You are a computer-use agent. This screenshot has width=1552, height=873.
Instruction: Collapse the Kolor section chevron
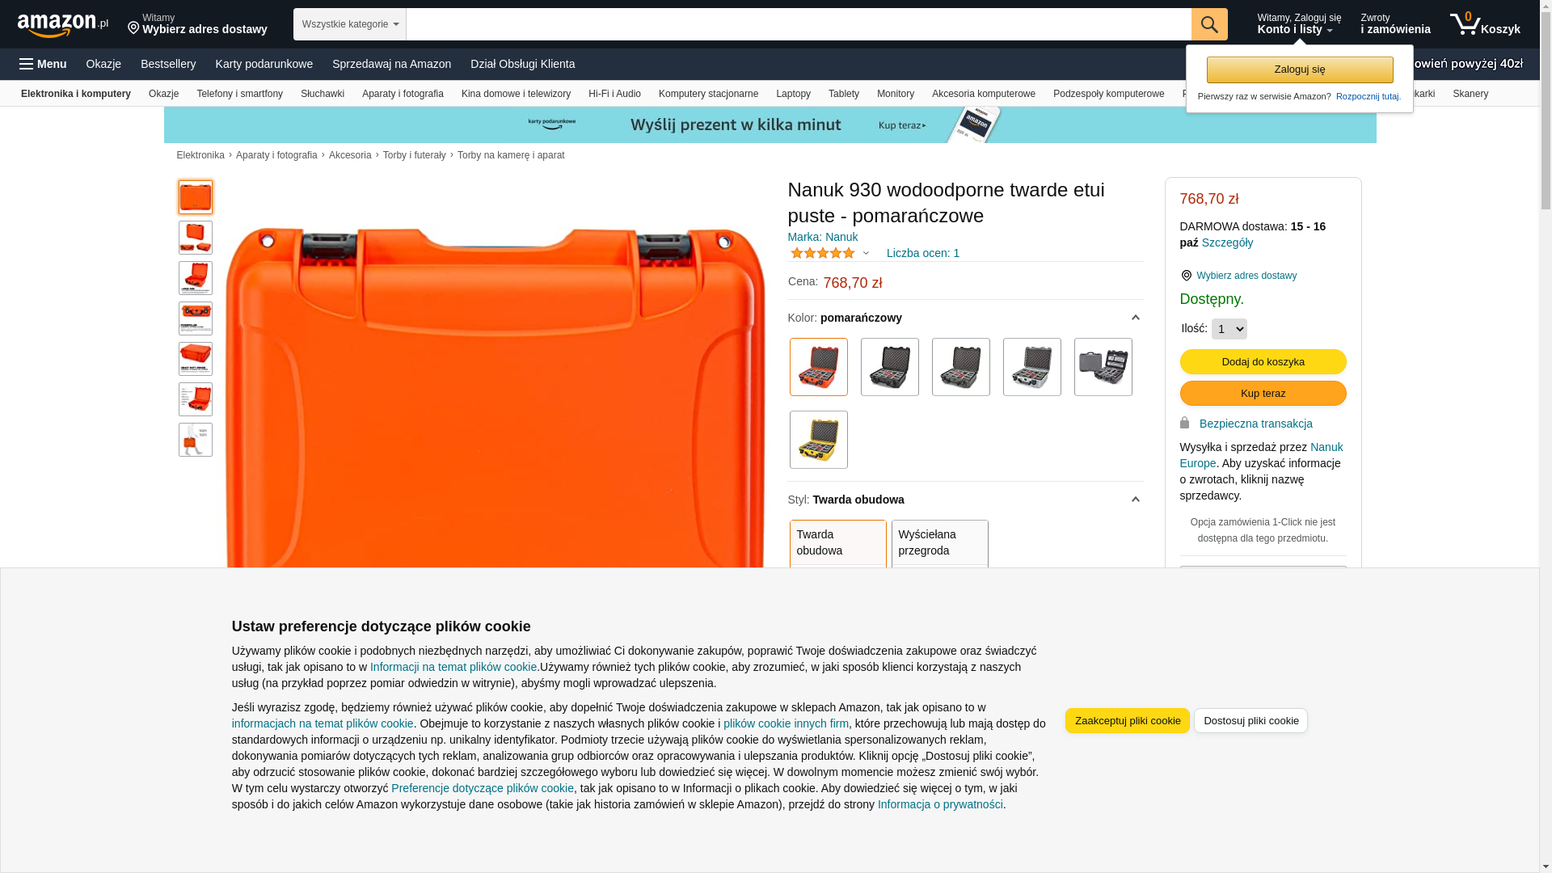pos(1135,318)
